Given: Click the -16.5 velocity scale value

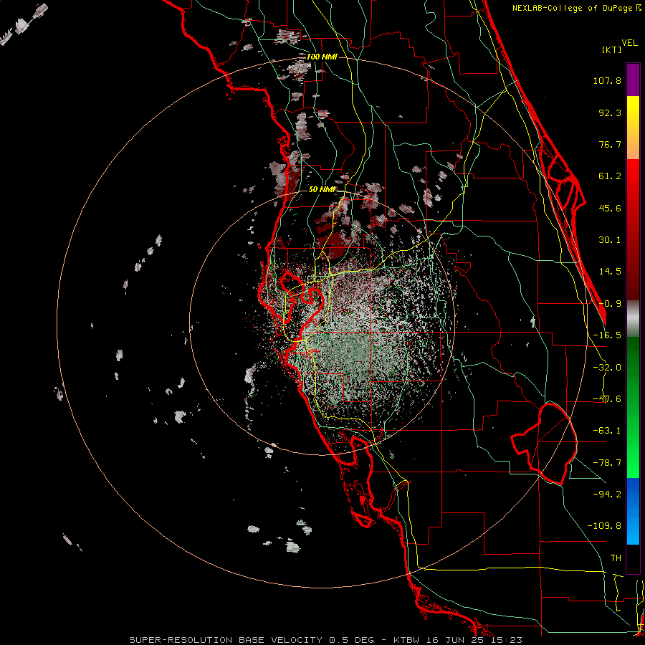Looking at the screenshot, I should coord(607,335).
